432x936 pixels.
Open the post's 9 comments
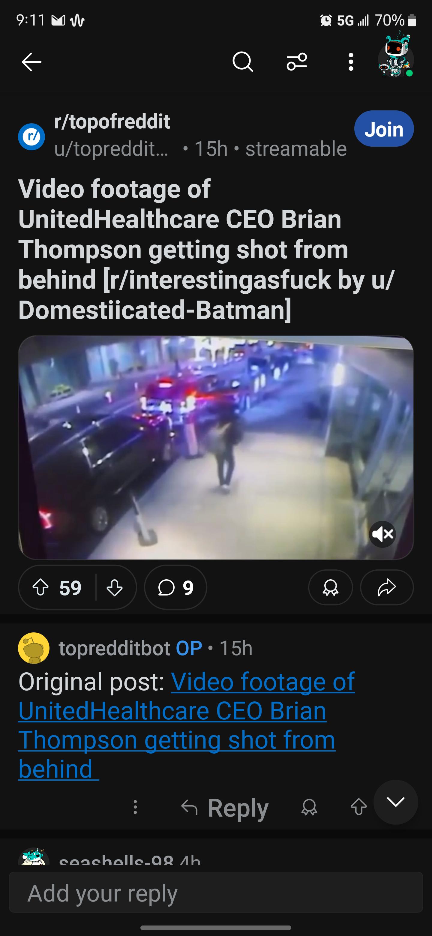pyautogui.click(x=175, y=587)
